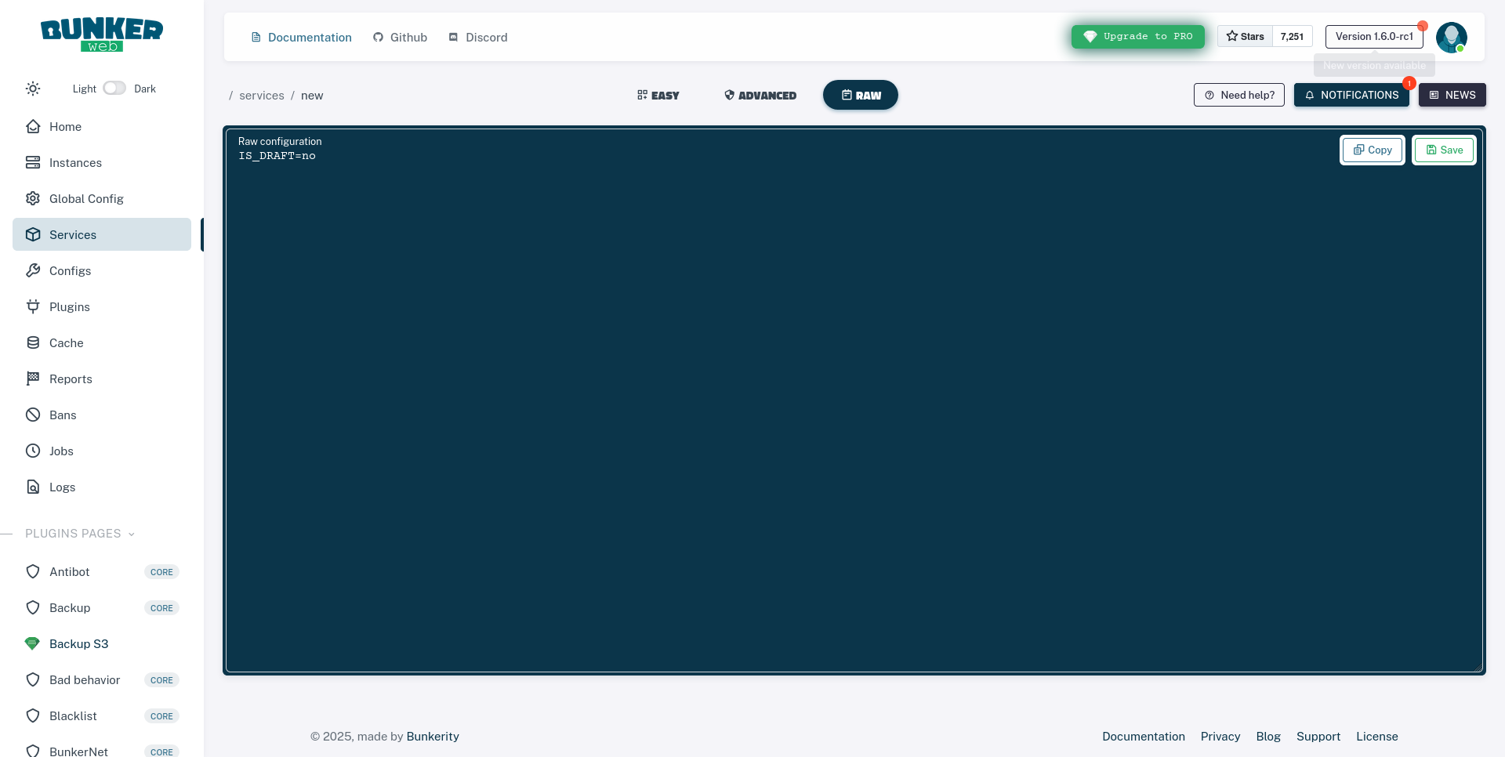Image resolution: width=1505 pixels, height=757 pixels.
Task: Copy the raw configuration
Action: pos(1372,150)
